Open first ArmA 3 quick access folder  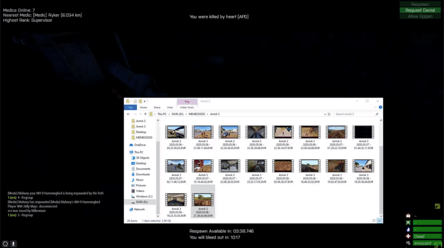(139, 121)
